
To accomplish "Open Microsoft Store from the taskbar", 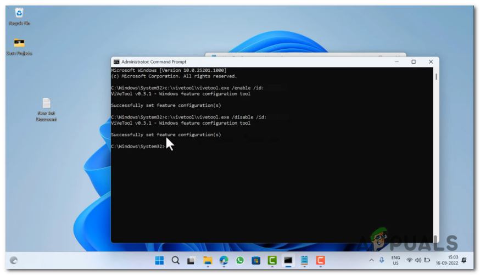I will (x=256, y=260).
